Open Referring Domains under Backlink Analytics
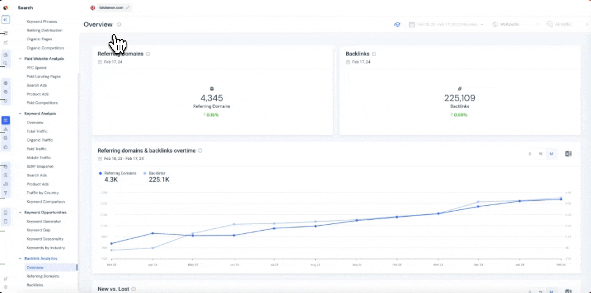The height and width of the screenshot is (293, 591). (x=42, y=277)
